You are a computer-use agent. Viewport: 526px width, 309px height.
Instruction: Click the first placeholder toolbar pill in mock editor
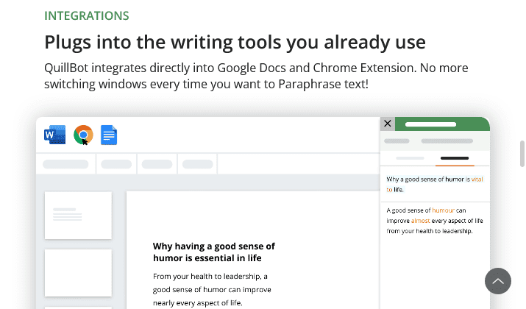point(65,164)
